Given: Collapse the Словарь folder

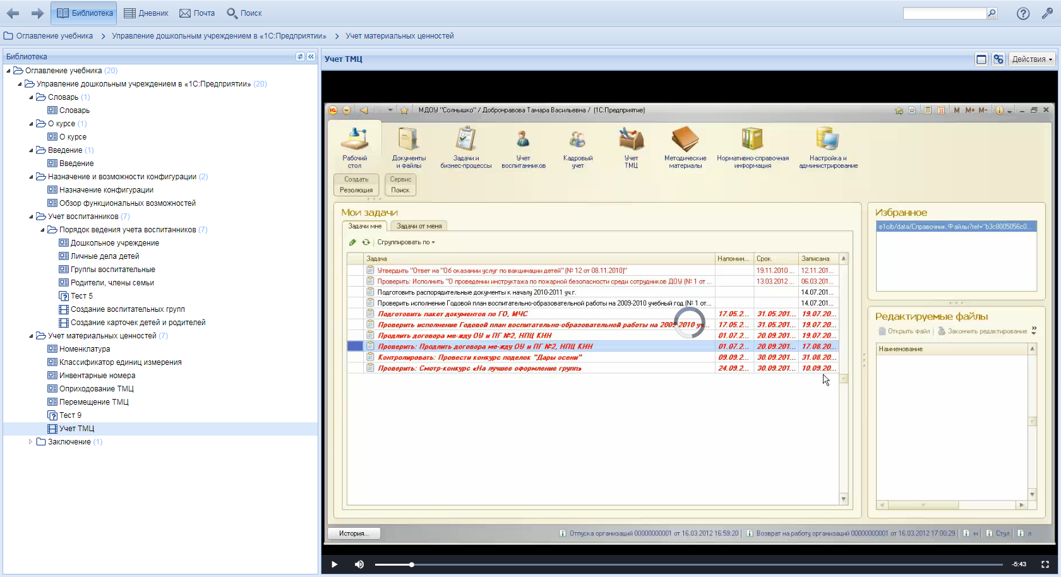Looking at the screenshot, I should (x=31, y=97).
